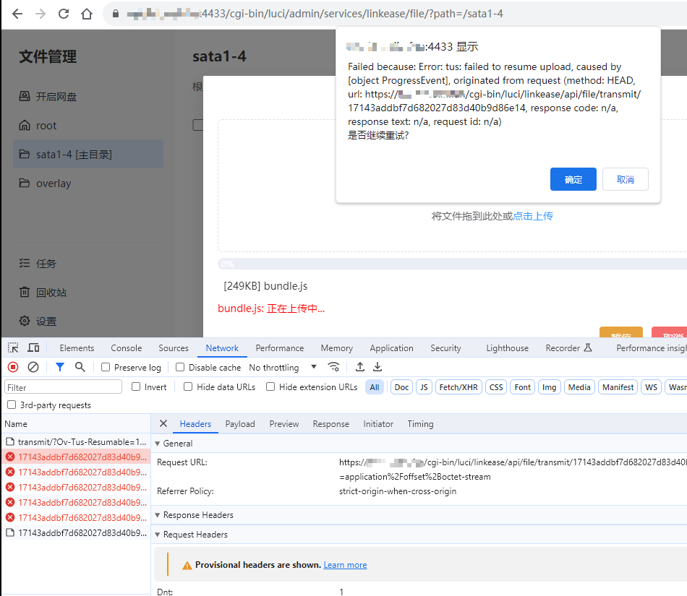The image size is (687, 596).
Task: Toggle the device toolbar icon
Action: [x=33, y=347]
